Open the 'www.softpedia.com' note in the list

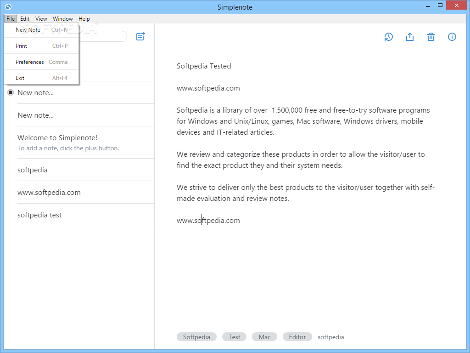point(86,193)
